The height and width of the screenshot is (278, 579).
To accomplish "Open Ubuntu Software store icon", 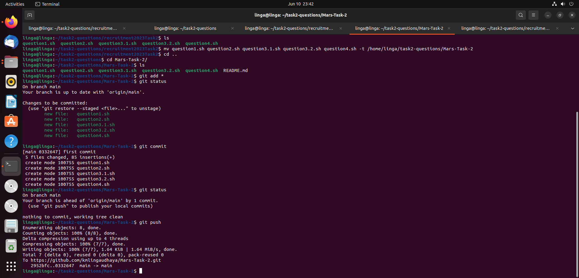I will (11, 121).
